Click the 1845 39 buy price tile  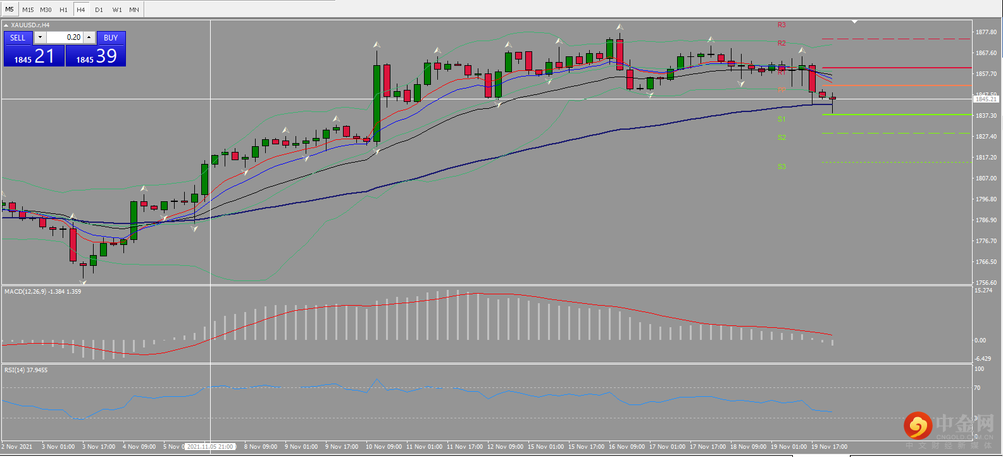tap(96, 56)
